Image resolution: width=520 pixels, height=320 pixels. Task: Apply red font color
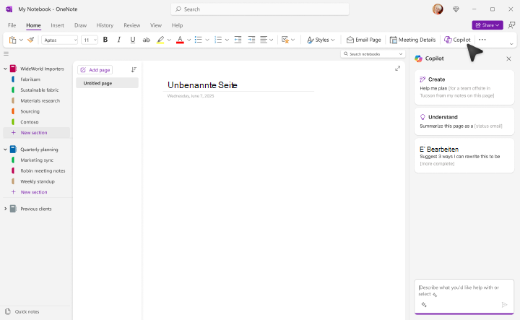[180, 40]
